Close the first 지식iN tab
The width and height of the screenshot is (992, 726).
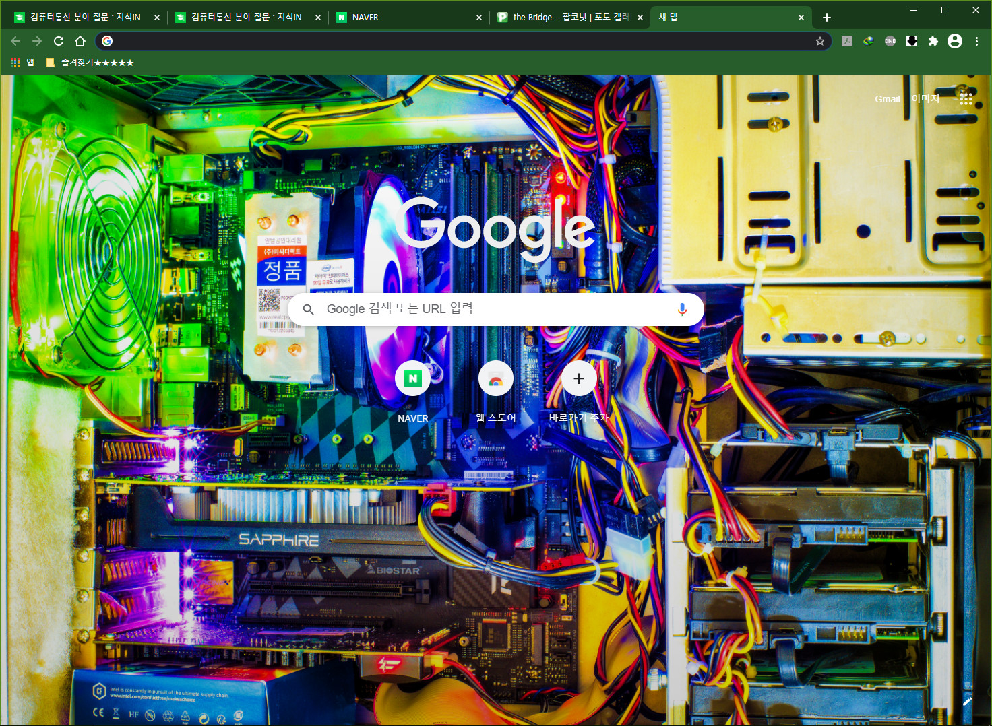coord(157,18)
